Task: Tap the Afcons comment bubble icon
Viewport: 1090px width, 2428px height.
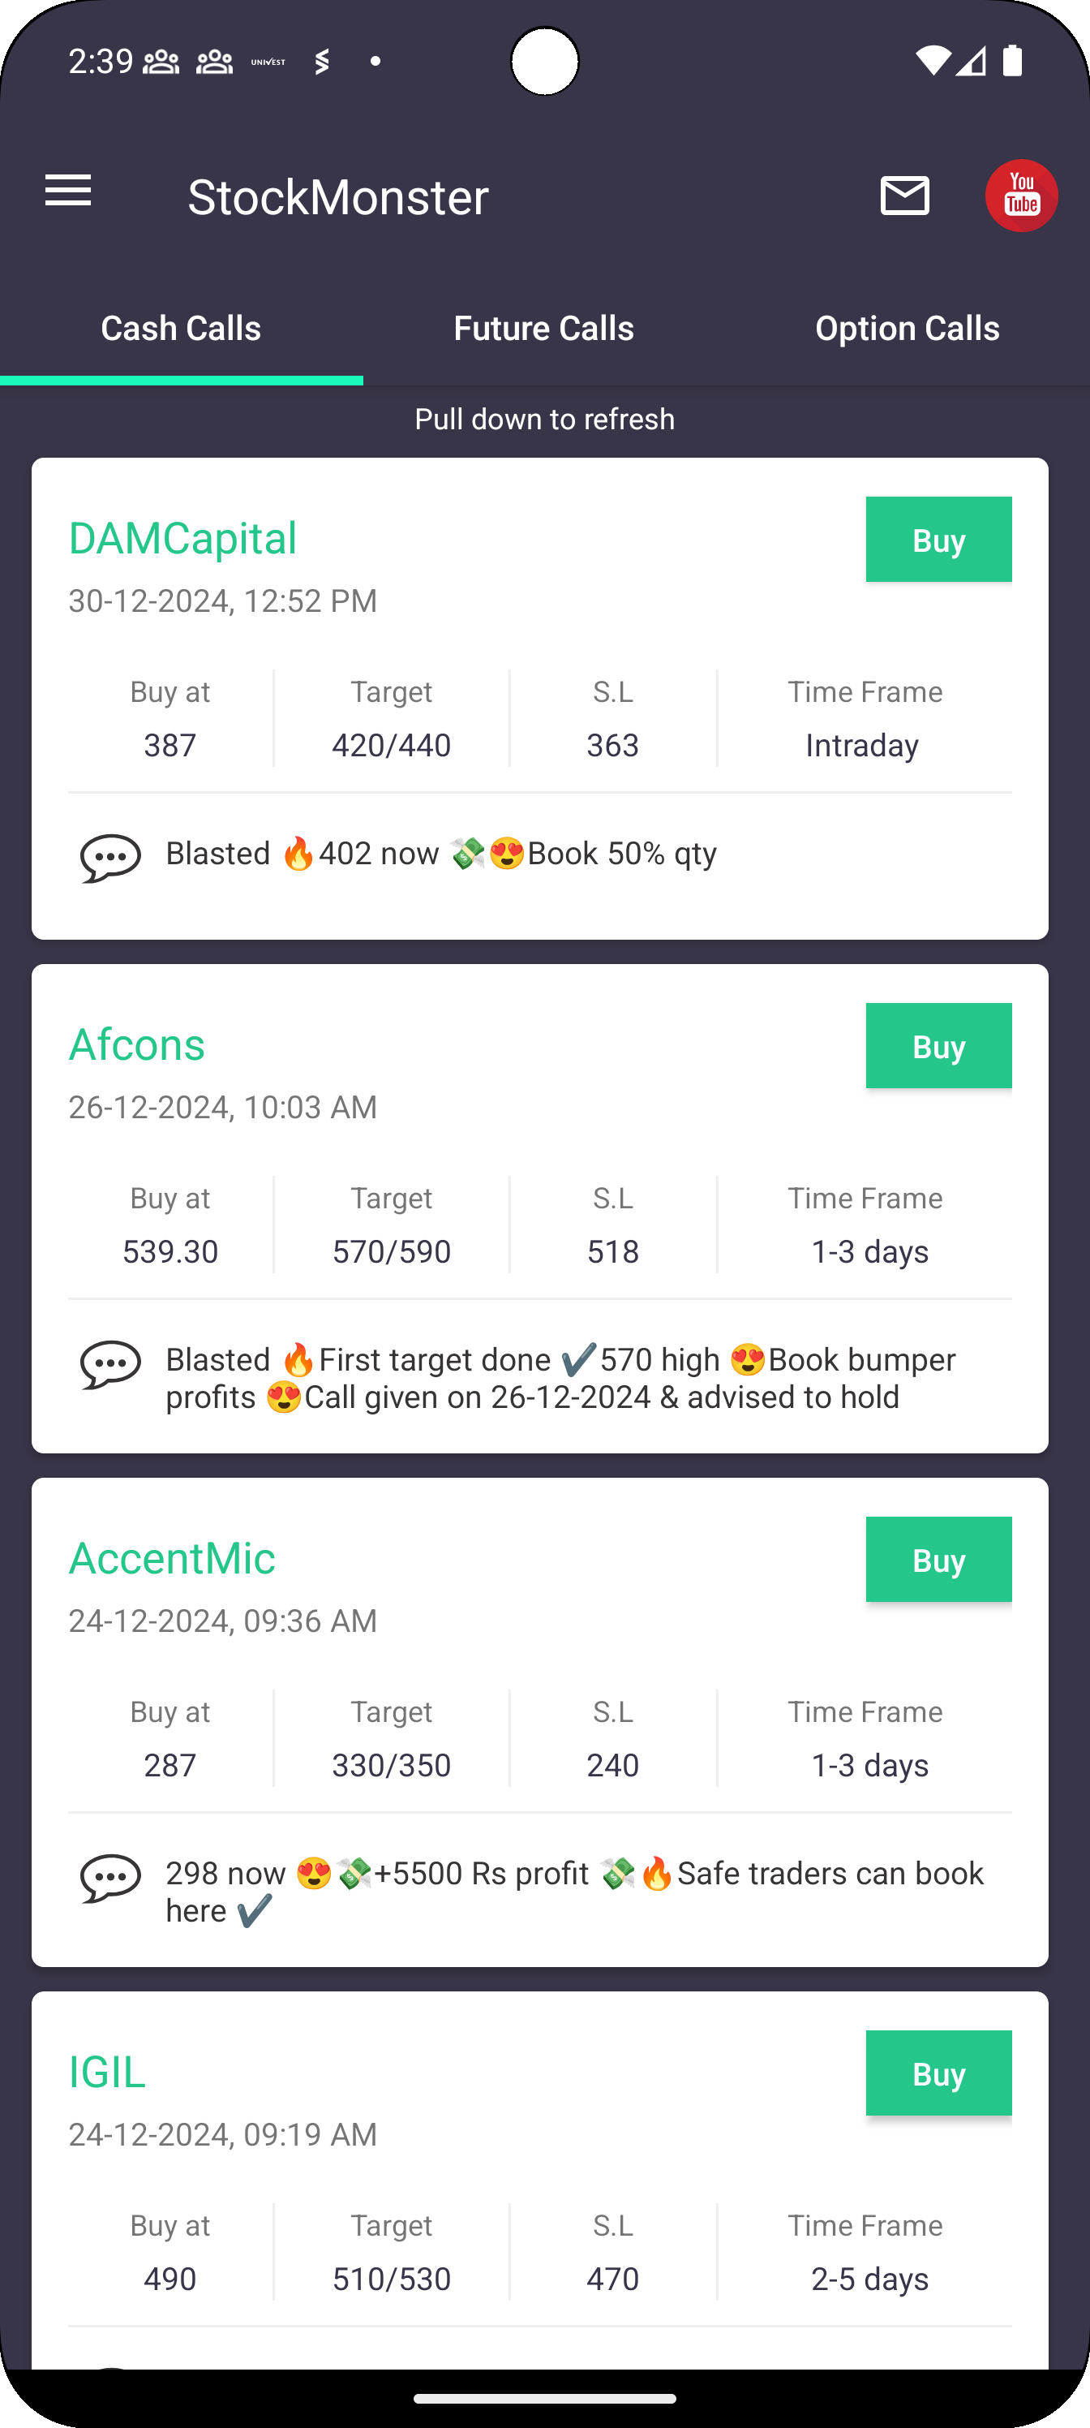Action: tap(111, 1364)
